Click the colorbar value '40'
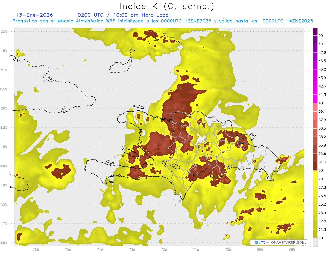 321,103
